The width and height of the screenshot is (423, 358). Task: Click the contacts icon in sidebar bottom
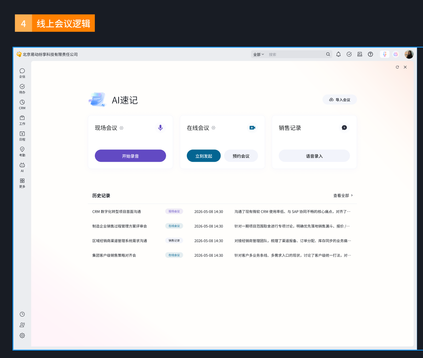coord(22,325)
